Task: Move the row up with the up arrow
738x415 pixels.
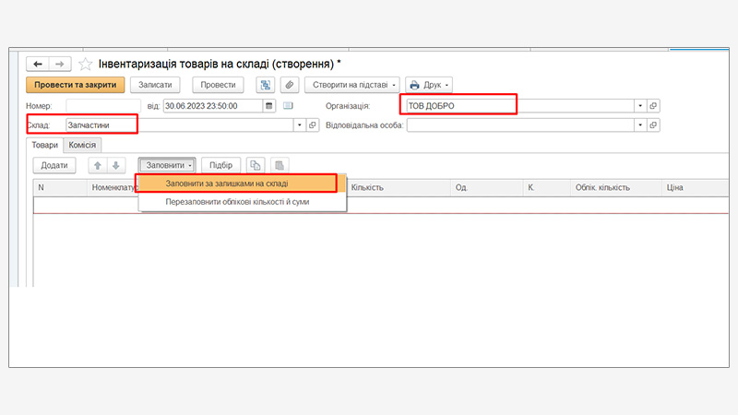Action: tap(96, 165)
